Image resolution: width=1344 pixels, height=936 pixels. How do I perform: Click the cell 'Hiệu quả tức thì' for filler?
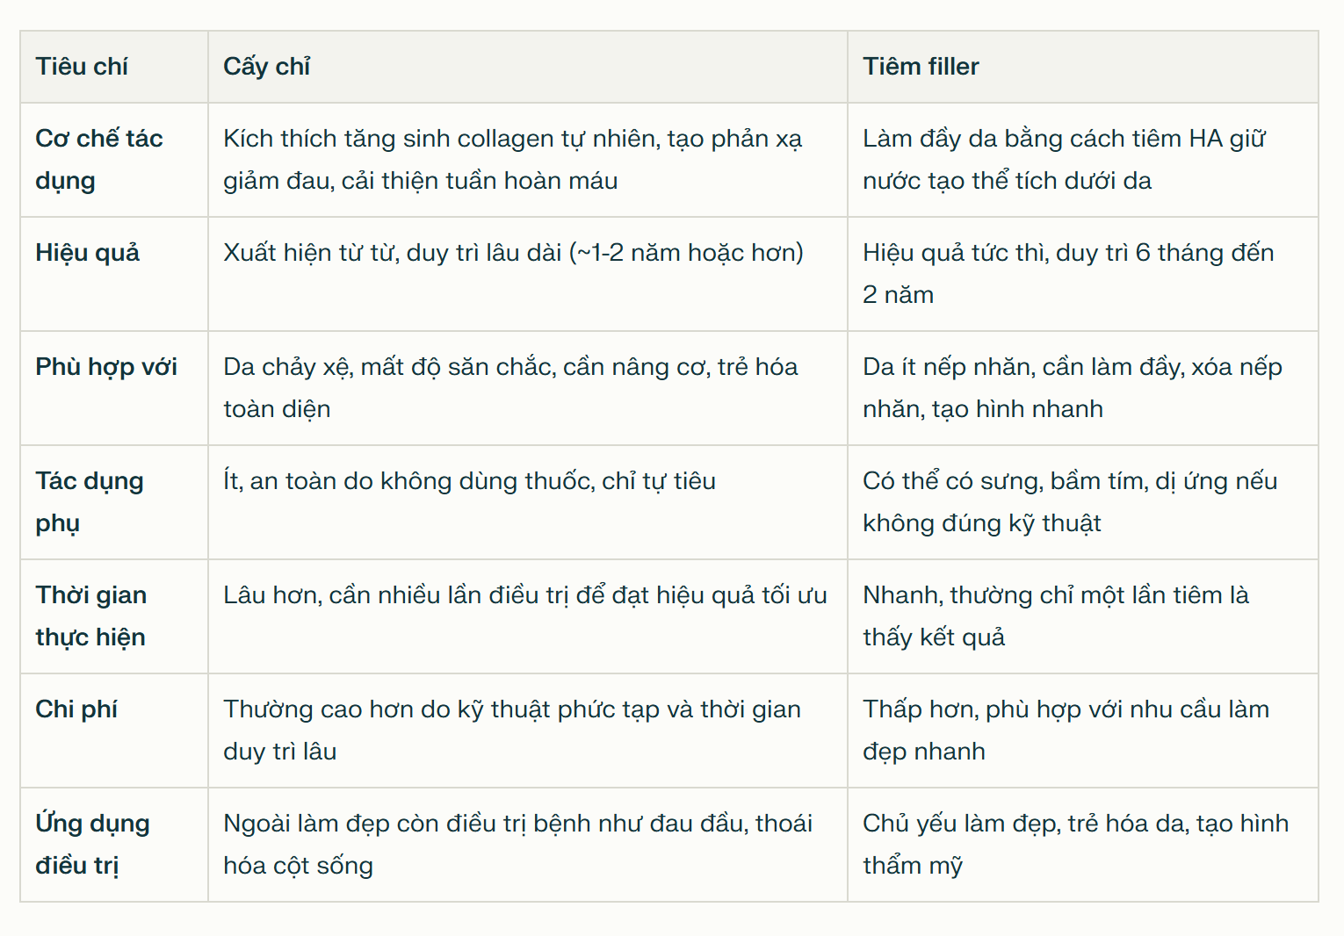1067,273
